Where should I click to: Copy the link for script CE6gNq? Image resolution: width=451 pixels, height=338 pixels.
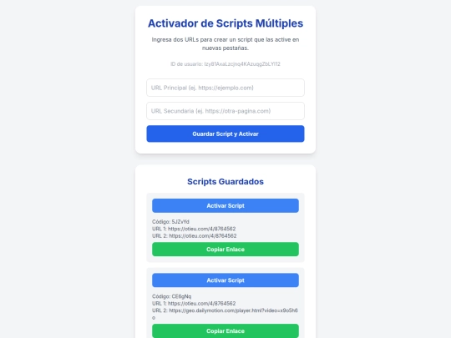[x=225, y=330]
